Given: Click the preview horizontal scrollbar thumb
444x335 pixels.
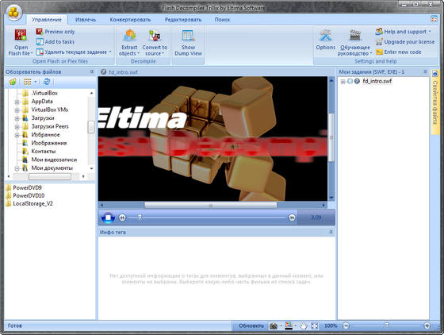Looking at the screenshot, I should (211, 205).
